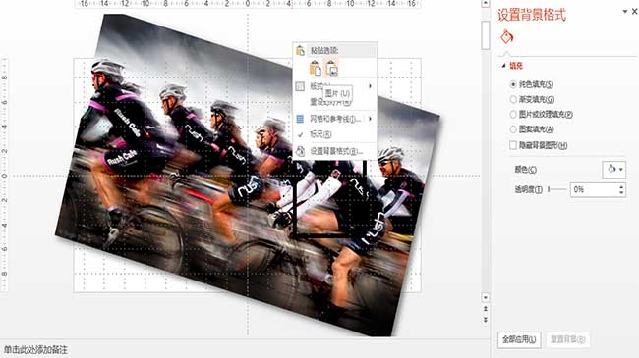639x358 pixels.
Task: Collapse the 填充 section triangle
Action: pos(503,66)
